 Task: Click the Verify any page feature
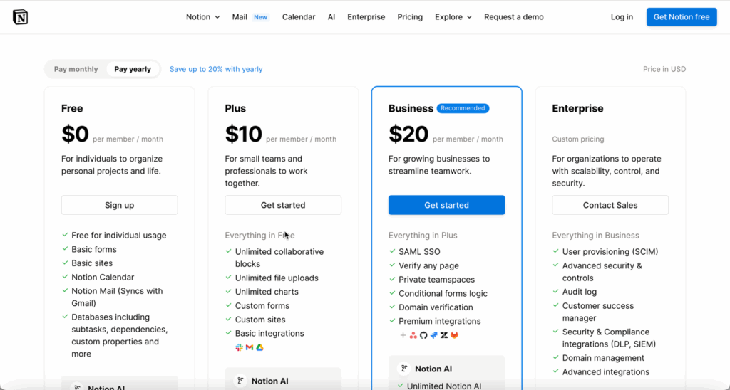pyautogui.click(x=428, y=266)
